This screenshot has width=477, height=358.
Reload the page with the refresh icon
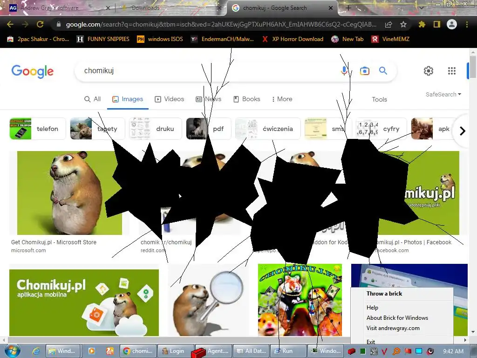tap(40, 24)
